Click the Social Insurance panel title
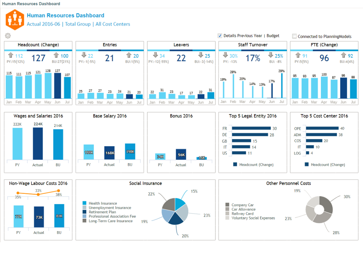 point(145,183)
